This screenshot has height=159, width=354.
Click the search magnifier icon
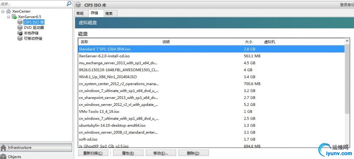pyautogui.click(x=69, y=3)
